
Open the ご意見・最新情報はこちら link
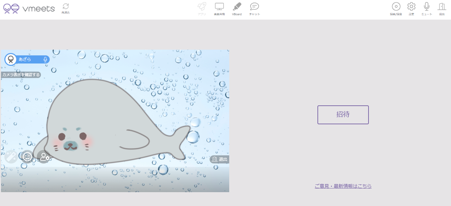point(343,186)
